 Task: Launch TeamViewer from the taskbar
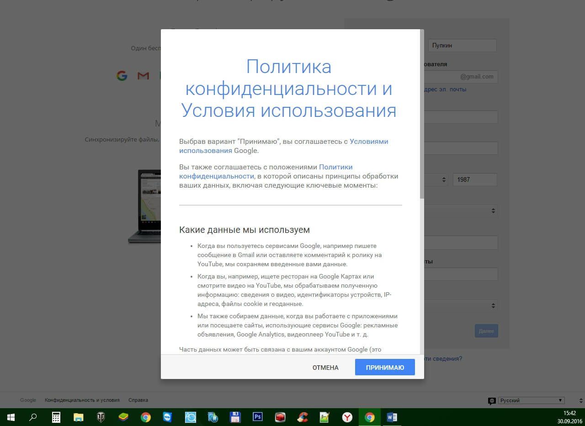[168, 417]
